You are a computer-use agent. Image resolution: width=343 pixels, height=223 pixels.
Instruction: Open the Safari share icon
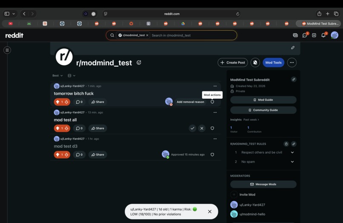pos(319,14)
